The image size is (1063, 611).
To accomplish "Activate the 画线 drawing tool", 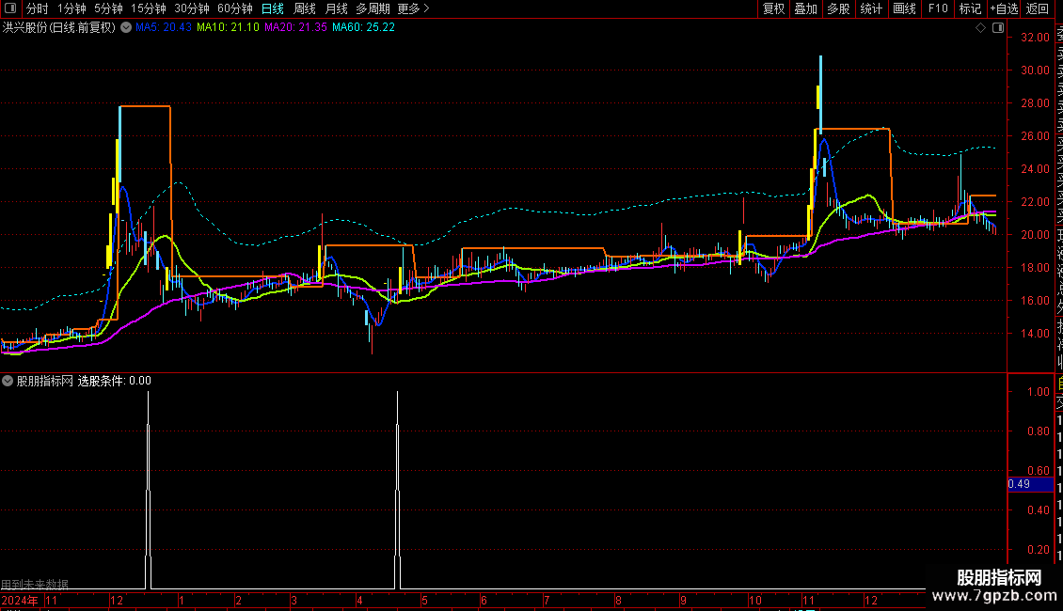I will click(904, 8).
